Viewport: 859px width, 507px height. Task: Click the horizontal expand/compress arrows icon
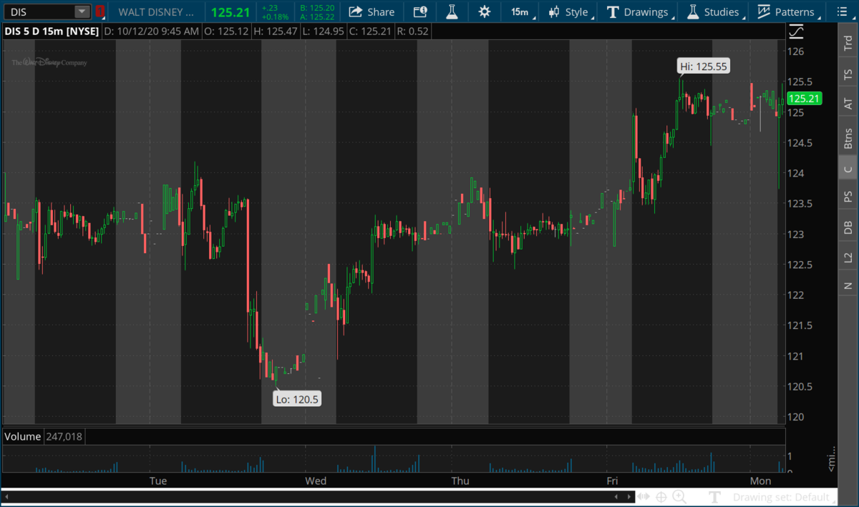pyautogui.click(x=644, y=497)
